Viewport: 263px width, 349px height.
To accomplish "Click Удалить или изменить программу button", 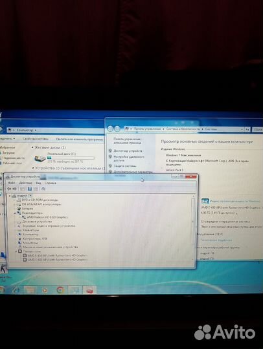I will (x=80, y=140).
